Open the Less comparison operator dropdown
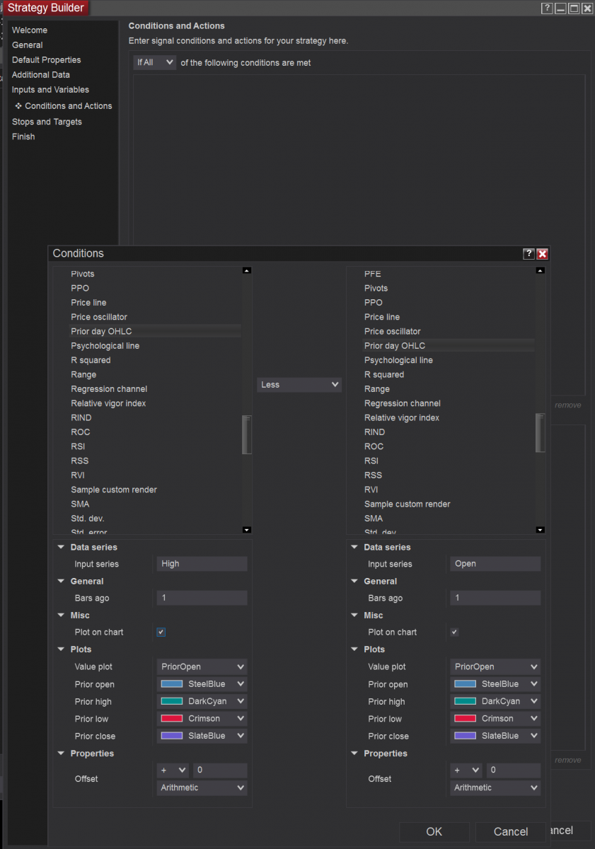Image resolution: width=595 pixels, height=849 pixels. point(299,385)
